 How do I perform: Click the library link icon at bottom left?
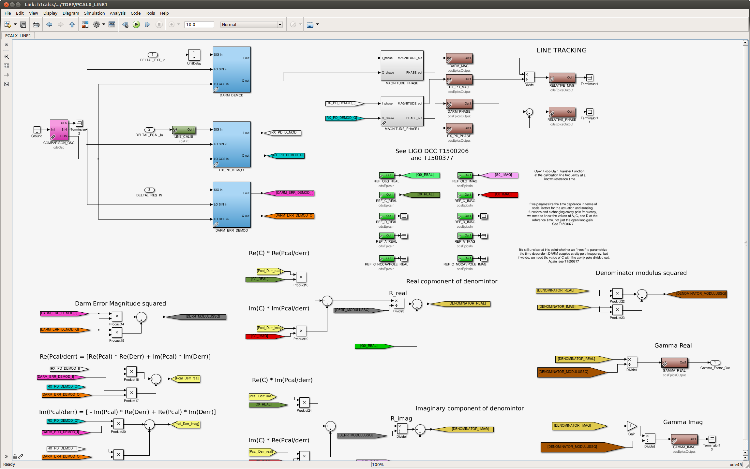[21, 456]
